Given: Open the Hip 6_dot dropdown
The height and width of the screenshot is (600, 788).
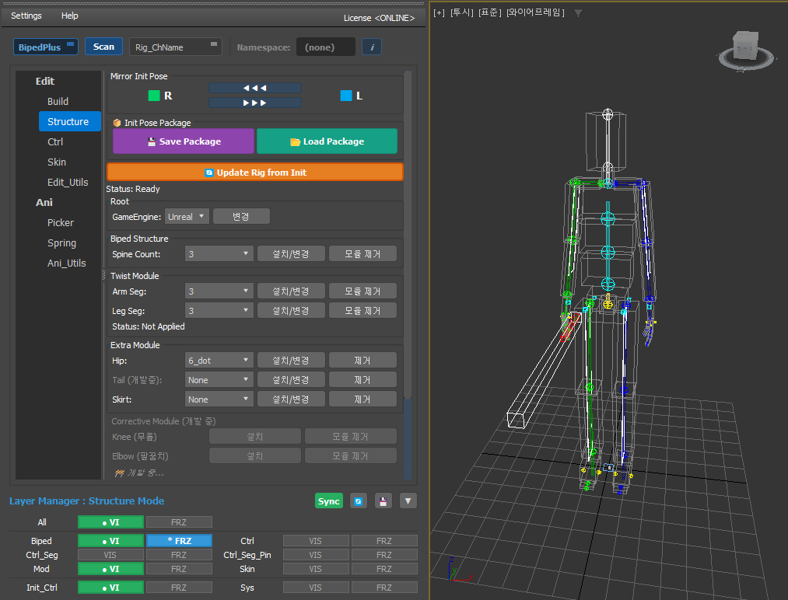Looking at the screenshot, I should (x=219, y=361).
